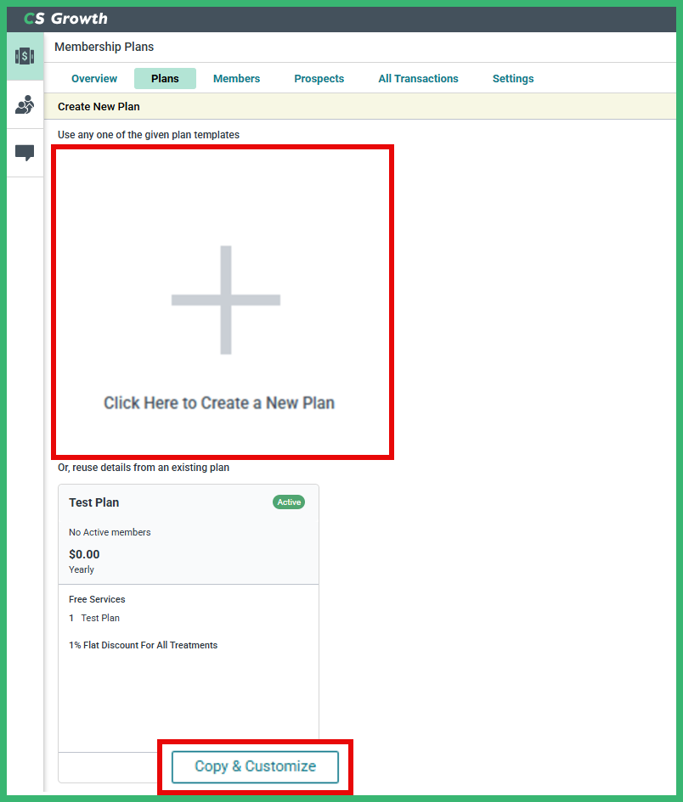Switch to the Overview tab
This screenshot has height=802, width=683.
click(93, 78)
